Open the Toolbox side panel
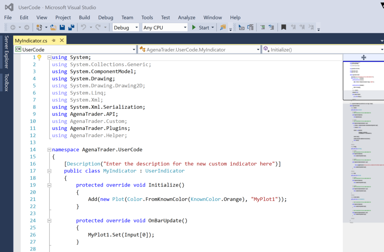384x252 pixels. tap(6, 82)
